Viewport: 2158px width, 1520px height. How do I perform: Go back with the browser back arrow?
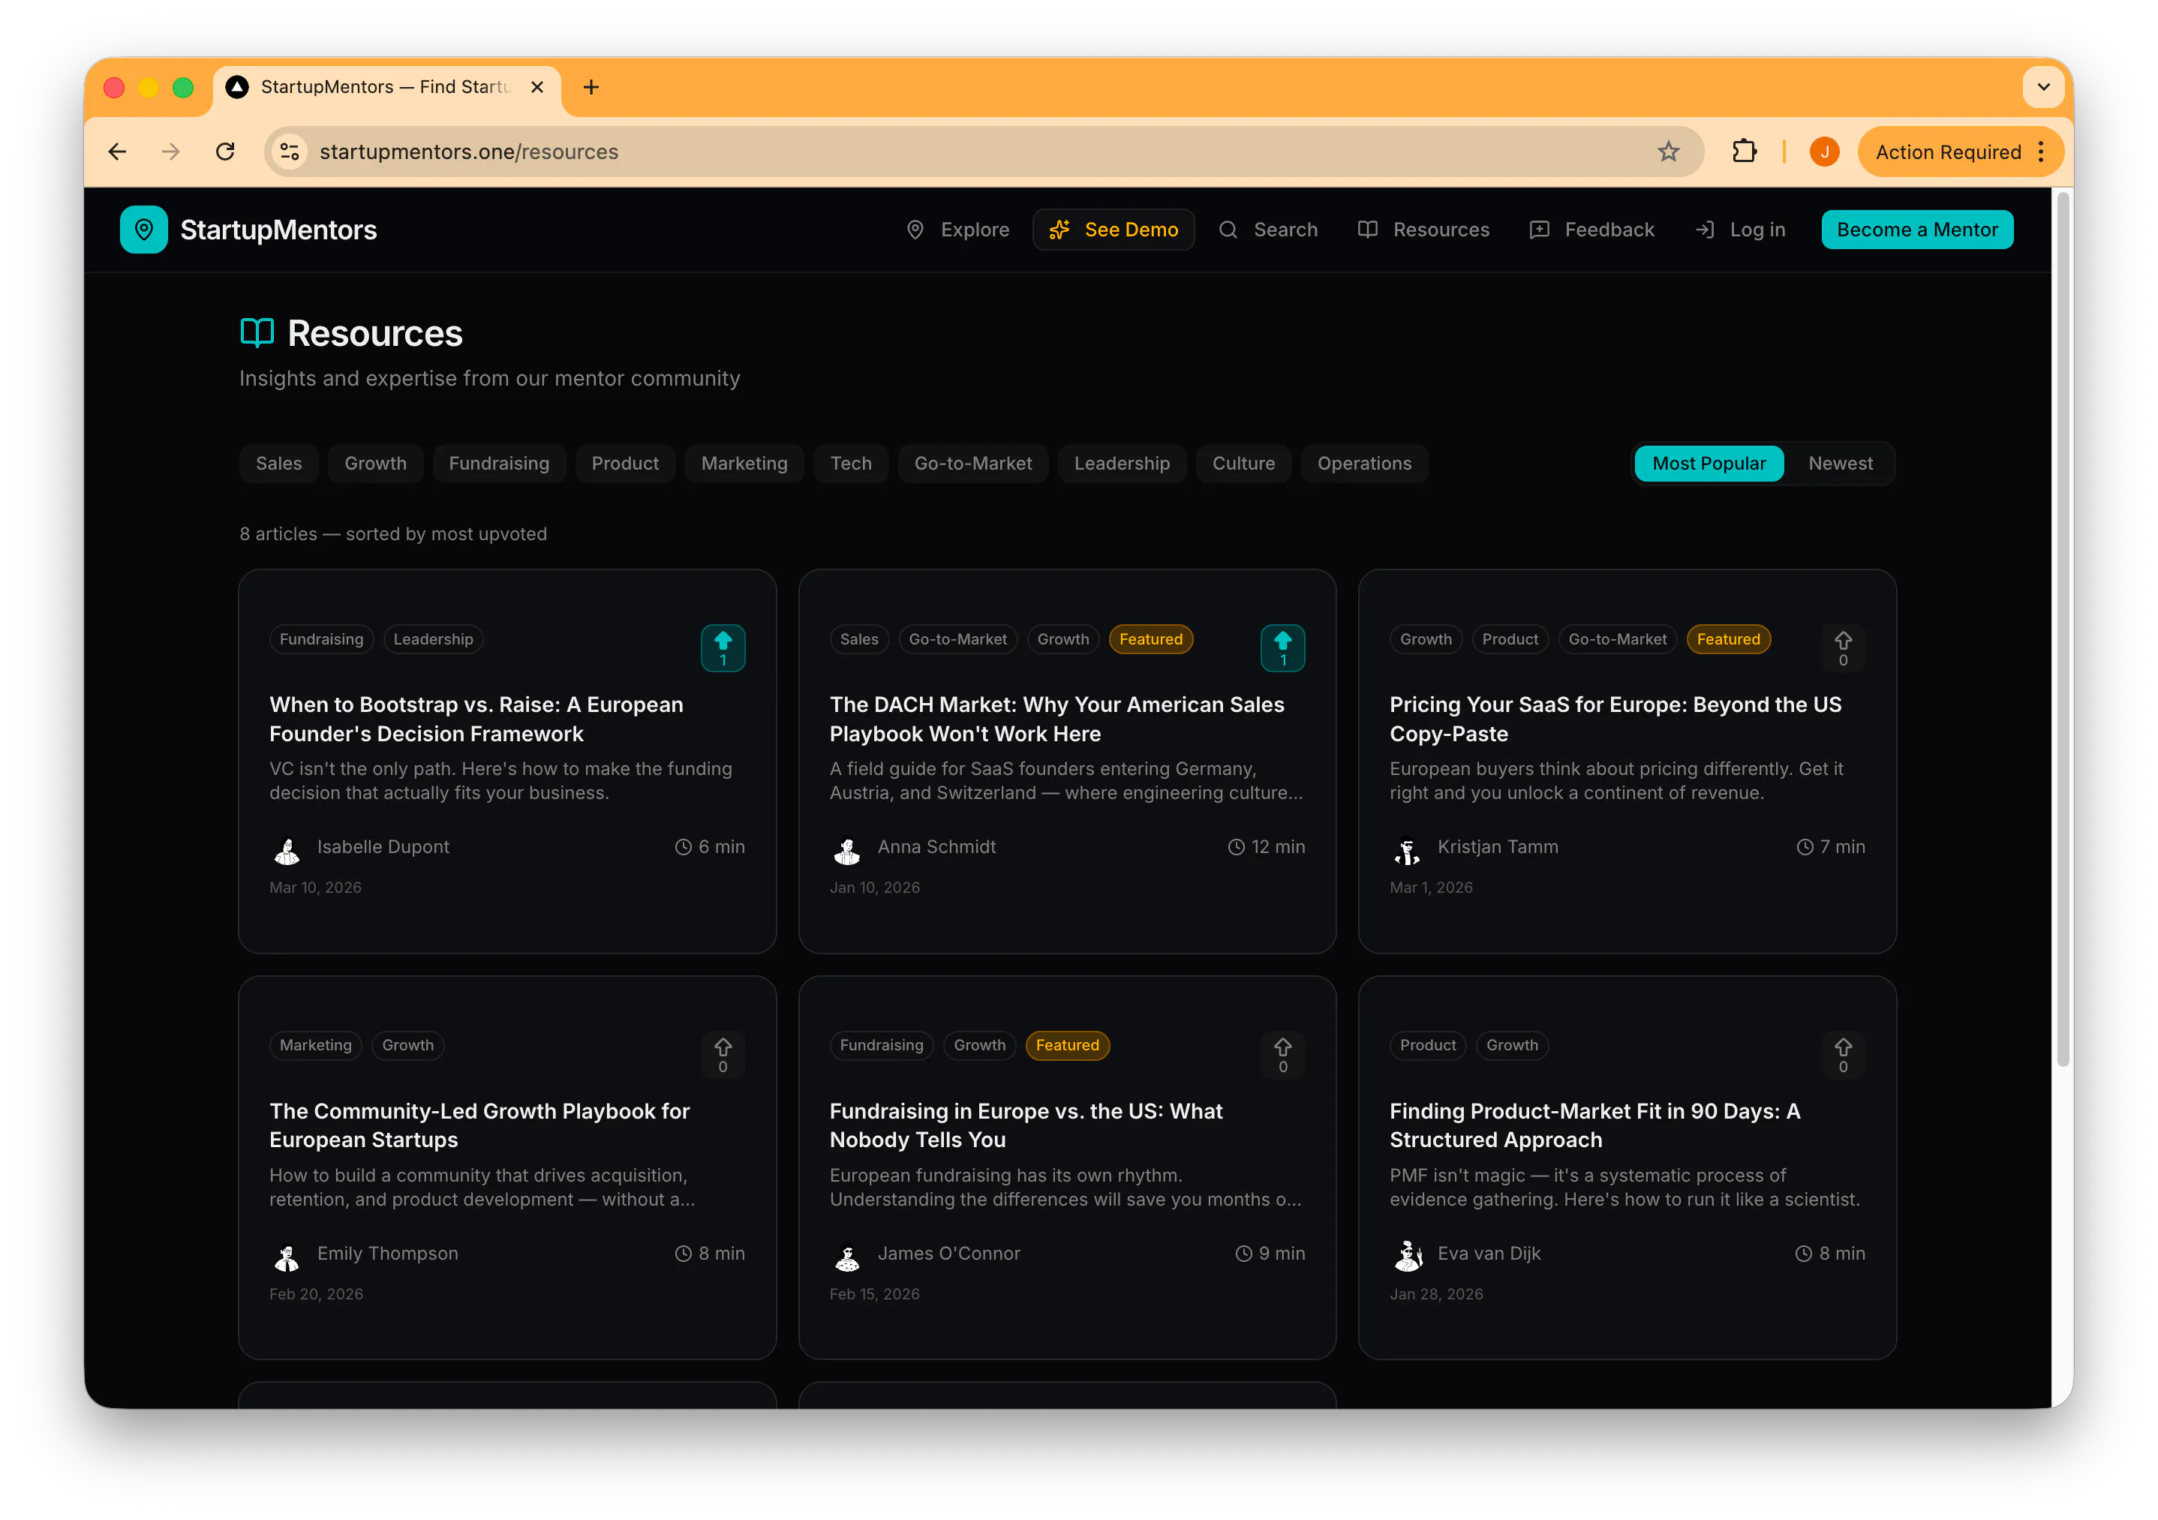[x=118, y=152]
